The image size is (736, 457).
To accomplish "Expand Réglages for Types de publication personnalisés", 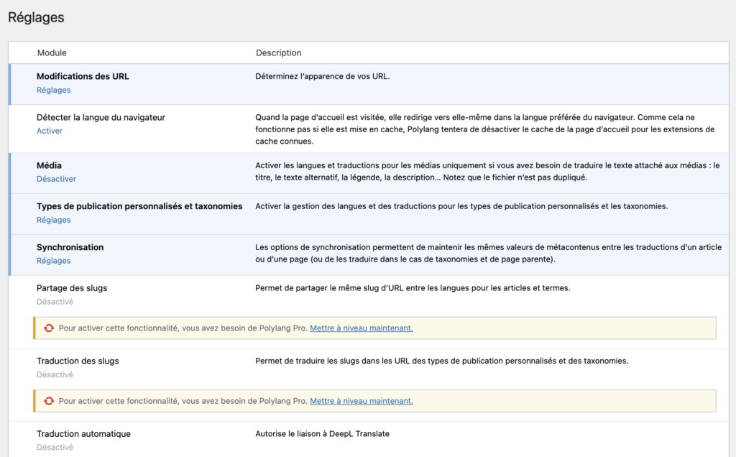I will (53, 220).
